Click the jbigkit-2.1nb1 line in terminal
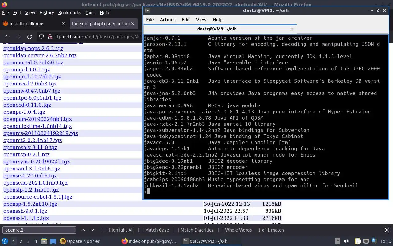This screenshot has height=246, width=393. (x=242, y=173)
